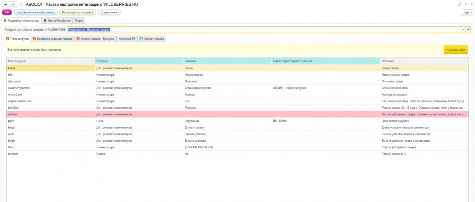475x202 pixels.
Task: Click the Источник column header
Action: pyautogui.click(x=139, y=61)
